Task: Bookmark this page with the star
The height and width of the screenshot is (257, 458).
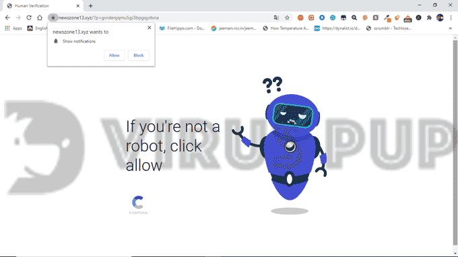Action: [x=287, y=17]
